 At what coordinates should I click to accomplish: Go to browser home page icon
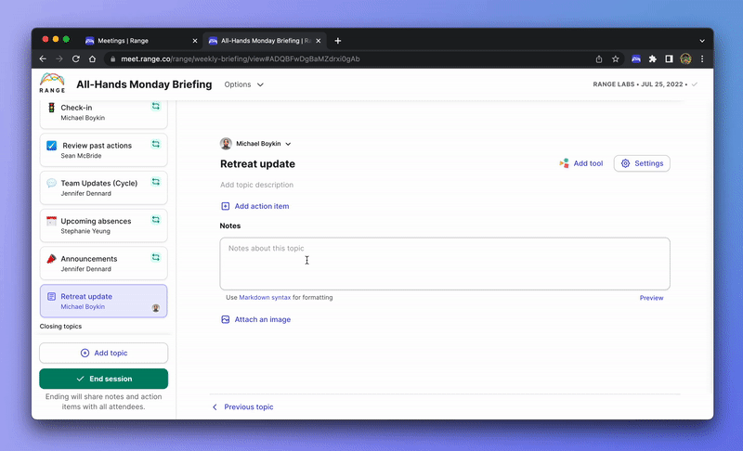pyautogui.click(x=92, y=58)
